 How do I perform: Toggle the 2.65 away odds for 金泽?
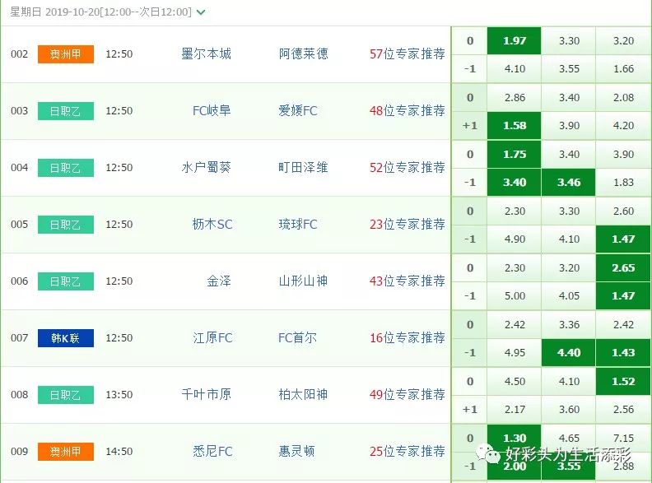[623, 268]
